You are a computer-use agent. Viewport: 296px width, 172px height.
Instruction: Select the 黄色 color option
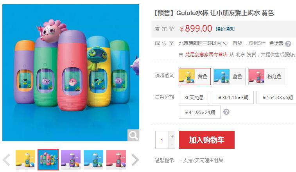coord(195,77)
